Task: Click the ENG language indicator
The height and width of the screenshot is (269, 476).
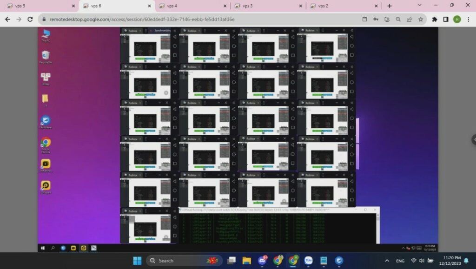Action: pos(400,261)
